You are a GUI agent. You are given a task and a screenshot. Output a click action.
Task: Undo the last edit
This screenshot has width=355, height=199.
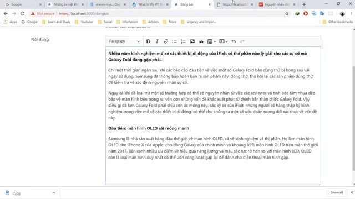coord(234,41)
